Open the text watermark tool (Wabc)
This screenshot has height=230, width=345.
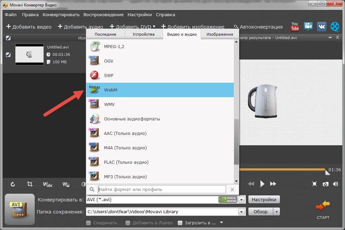(48, 184)
